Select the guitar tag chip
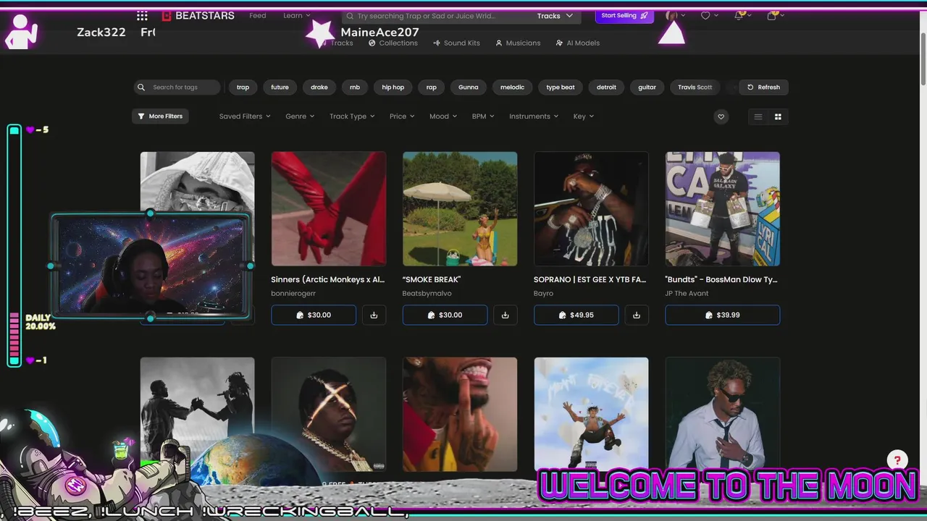The width and height of the screenshot is (927, 521). [x=647, y=88]
